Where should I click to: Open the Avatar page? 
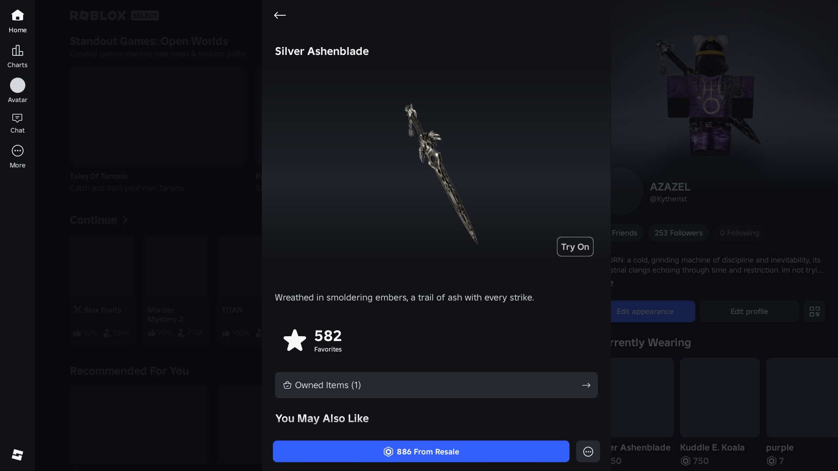17,91
